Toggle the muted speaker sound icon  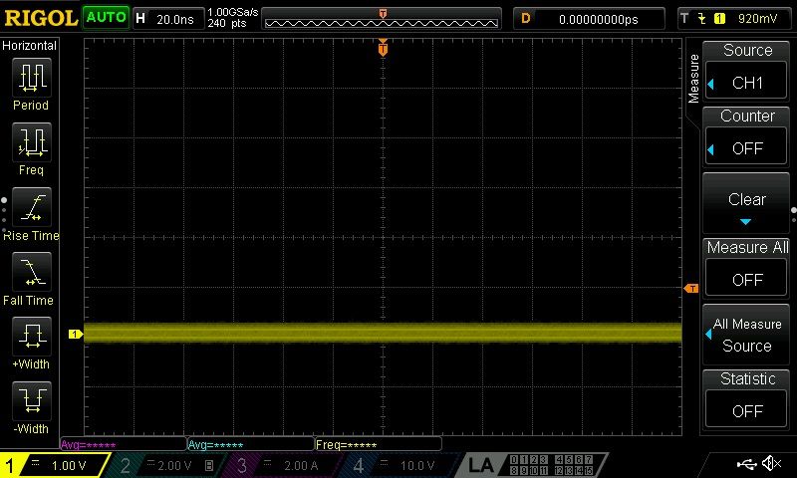[x=771, y=463]
